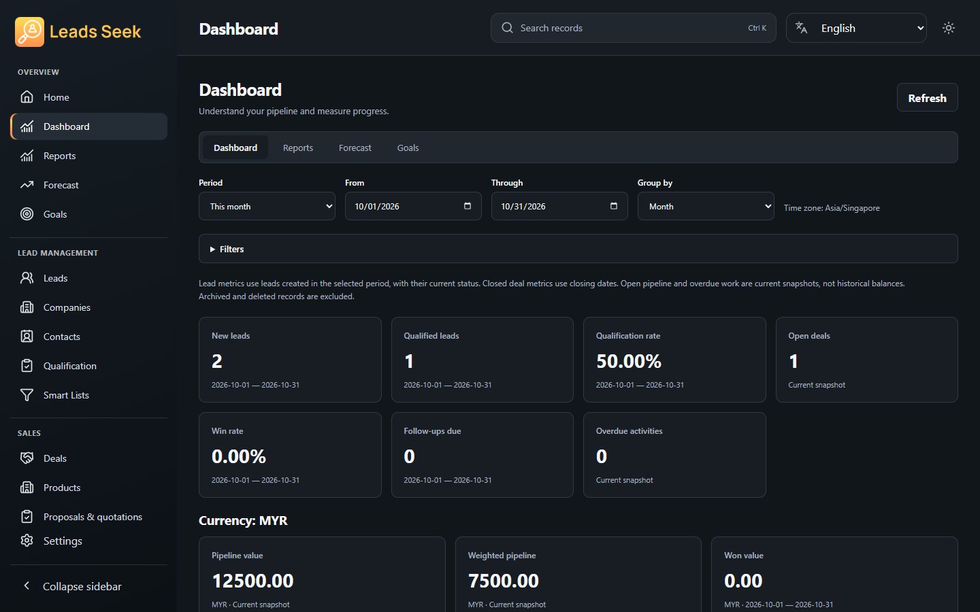
Task: Click the New leads card value 2
Action: [217, 361]
